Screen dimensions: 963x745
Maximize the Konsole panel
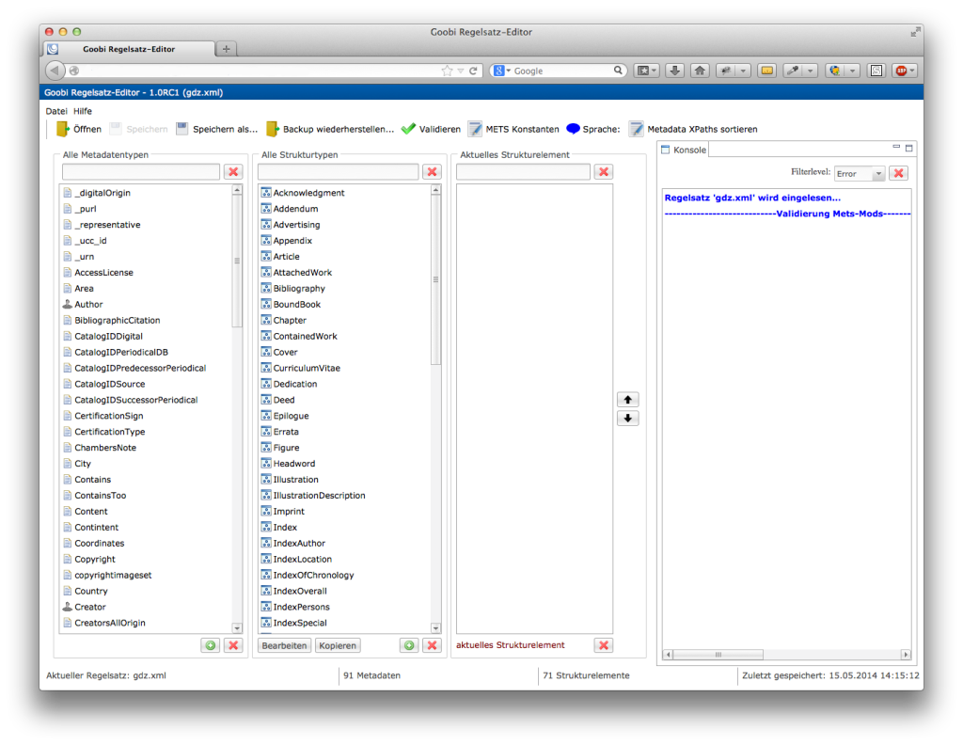(x=909, y=148)
